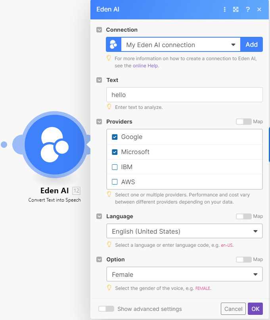Click the Eden AI module title on canvas
270x320 pixels.
pos(55,190)
